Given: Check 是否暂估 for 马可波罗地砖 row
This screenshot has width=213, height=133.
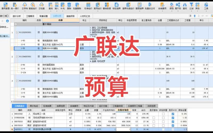Looking at the screenshot, I should [x=154, y=118].
